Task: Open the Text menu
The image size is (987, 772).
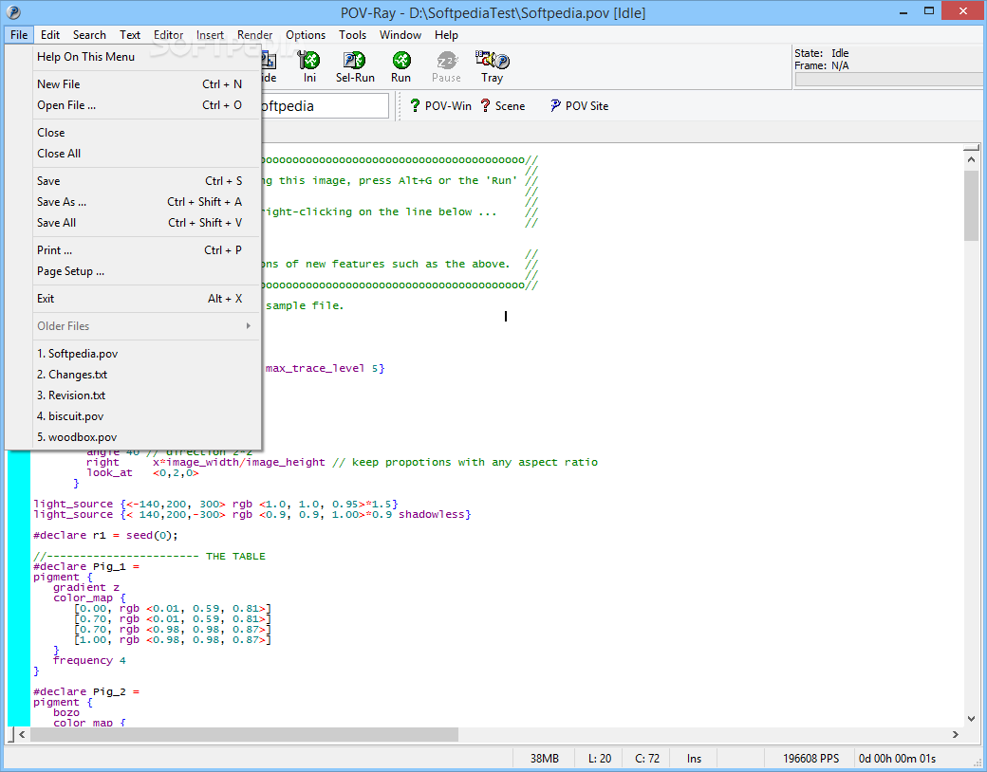Action: coord(130,34)
